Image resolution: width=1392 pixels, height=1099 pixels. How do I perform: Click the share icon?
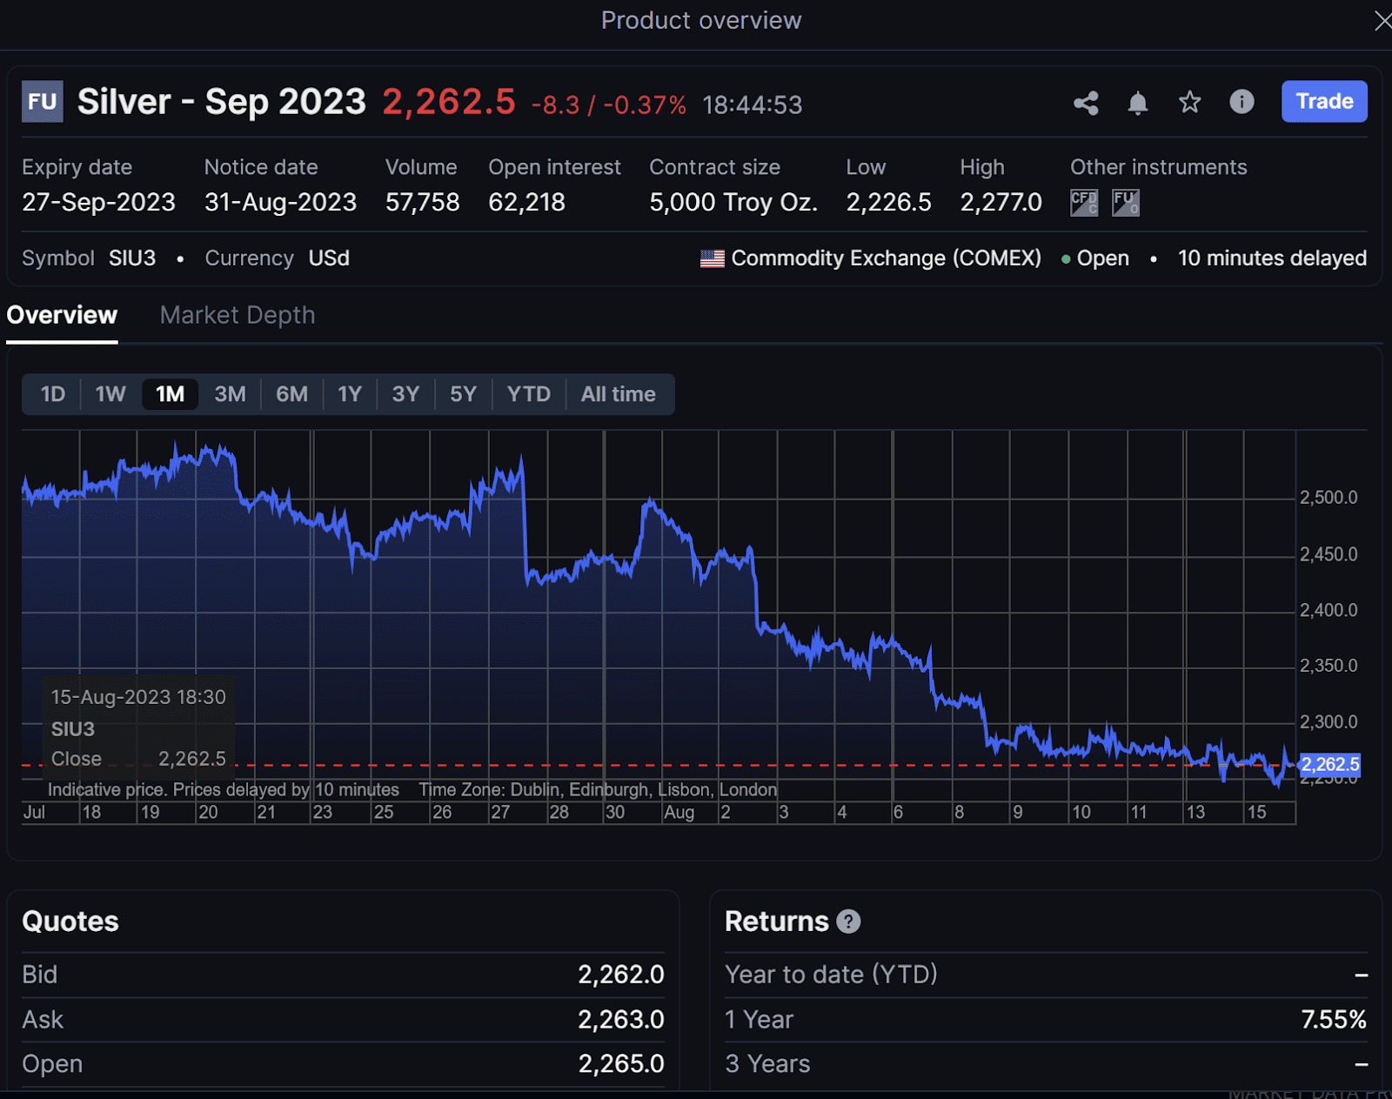point(1086,103)
